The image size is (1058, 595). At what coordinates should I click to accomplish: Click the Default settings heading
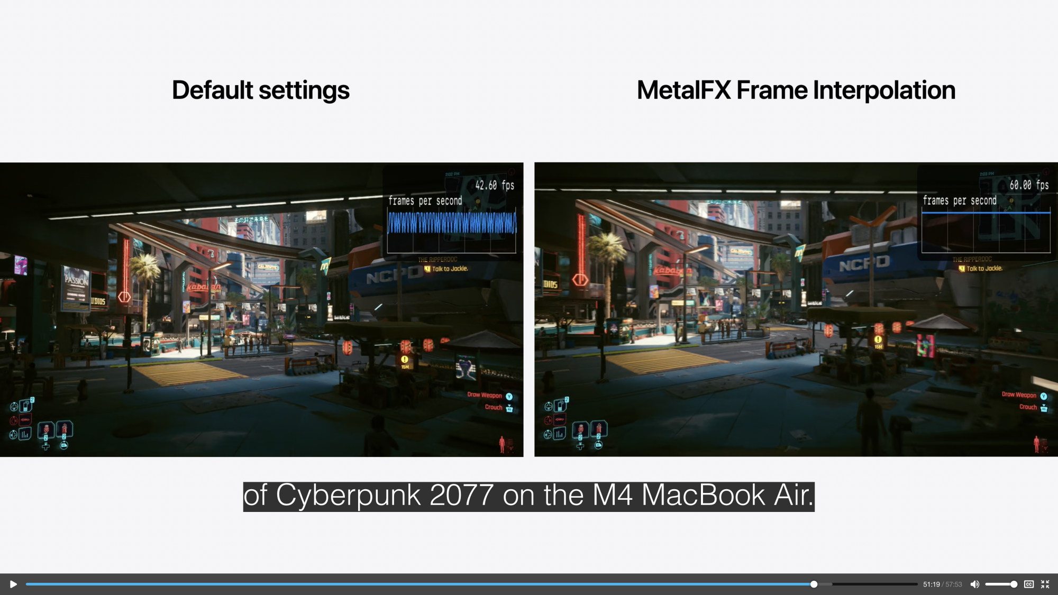(260, 90)
